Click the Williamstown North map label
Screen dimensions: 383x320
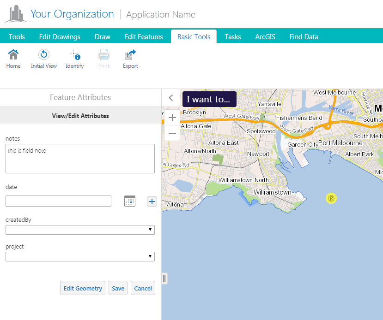point(243,180)
